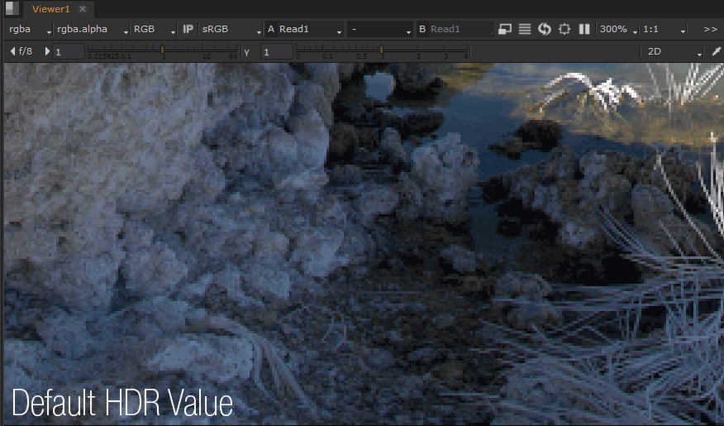Toggle the IP input process button

188,29
